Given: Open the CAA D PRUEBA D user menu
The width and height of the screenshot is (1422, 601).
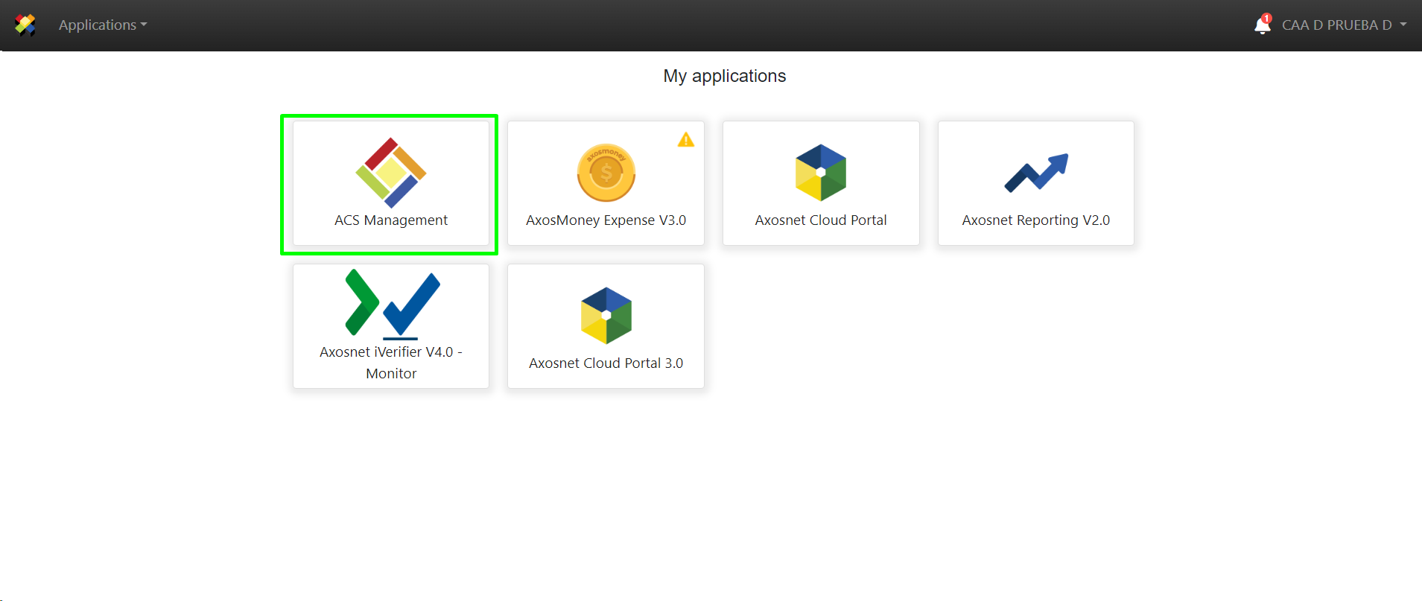Looking at the screenshot, I should tap(1336, 25).
